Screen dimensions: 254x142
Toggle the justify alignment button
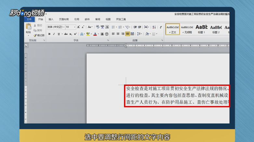pyautogui.click(x=127, y=34)
